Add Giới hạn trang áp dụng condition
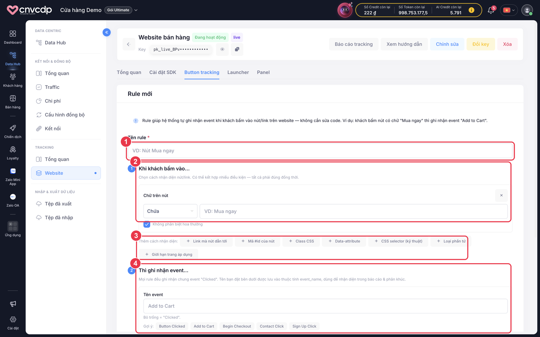Viewport: 540px width, 337px height. point(169,254)
